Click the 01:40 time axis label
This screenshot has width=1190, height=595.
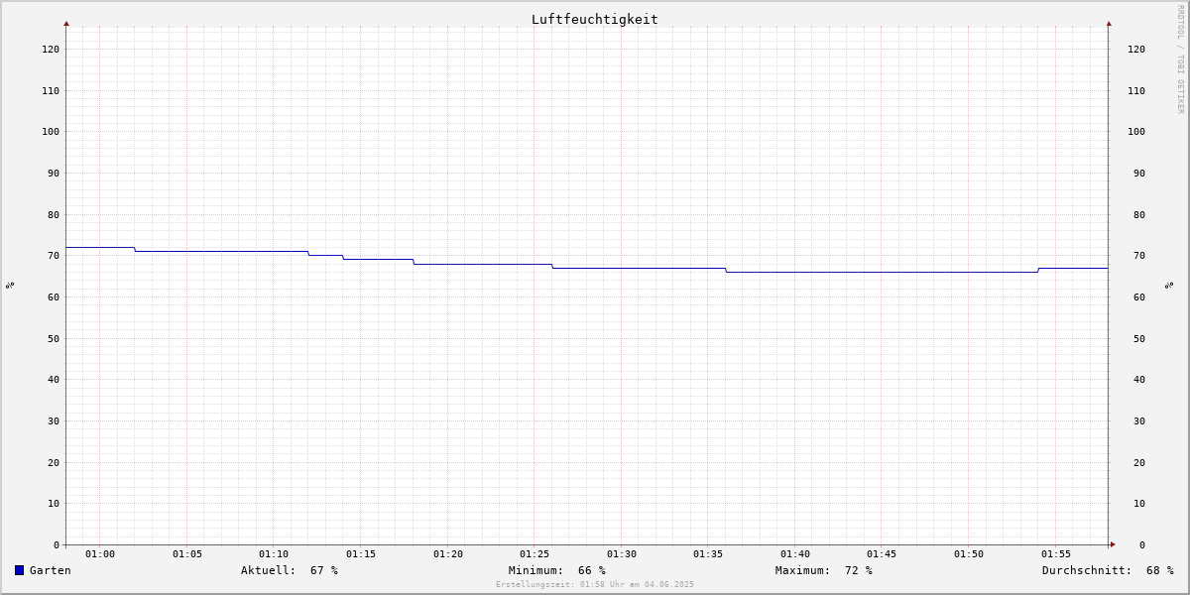tap(795, 554)
